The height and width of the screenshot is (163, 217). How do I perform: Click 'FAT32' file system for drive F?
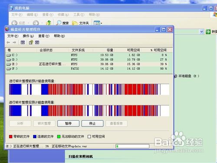pos(75,68)
